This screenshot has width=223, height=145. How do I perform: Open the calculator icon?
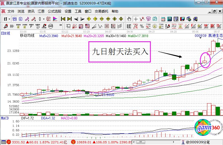pos(170,19)
